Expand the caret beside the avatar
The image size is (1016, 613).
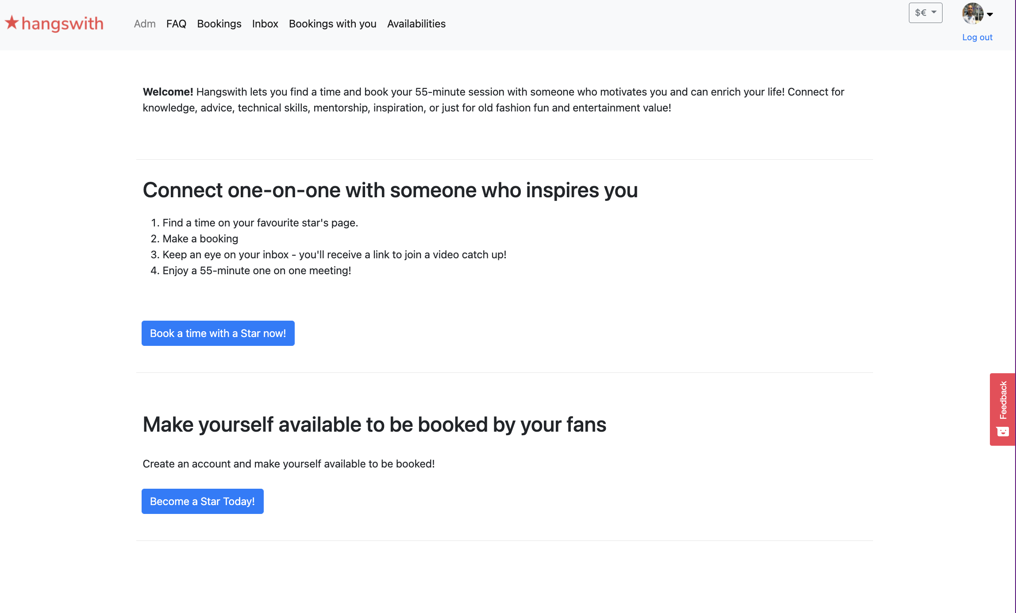point(990,15)
